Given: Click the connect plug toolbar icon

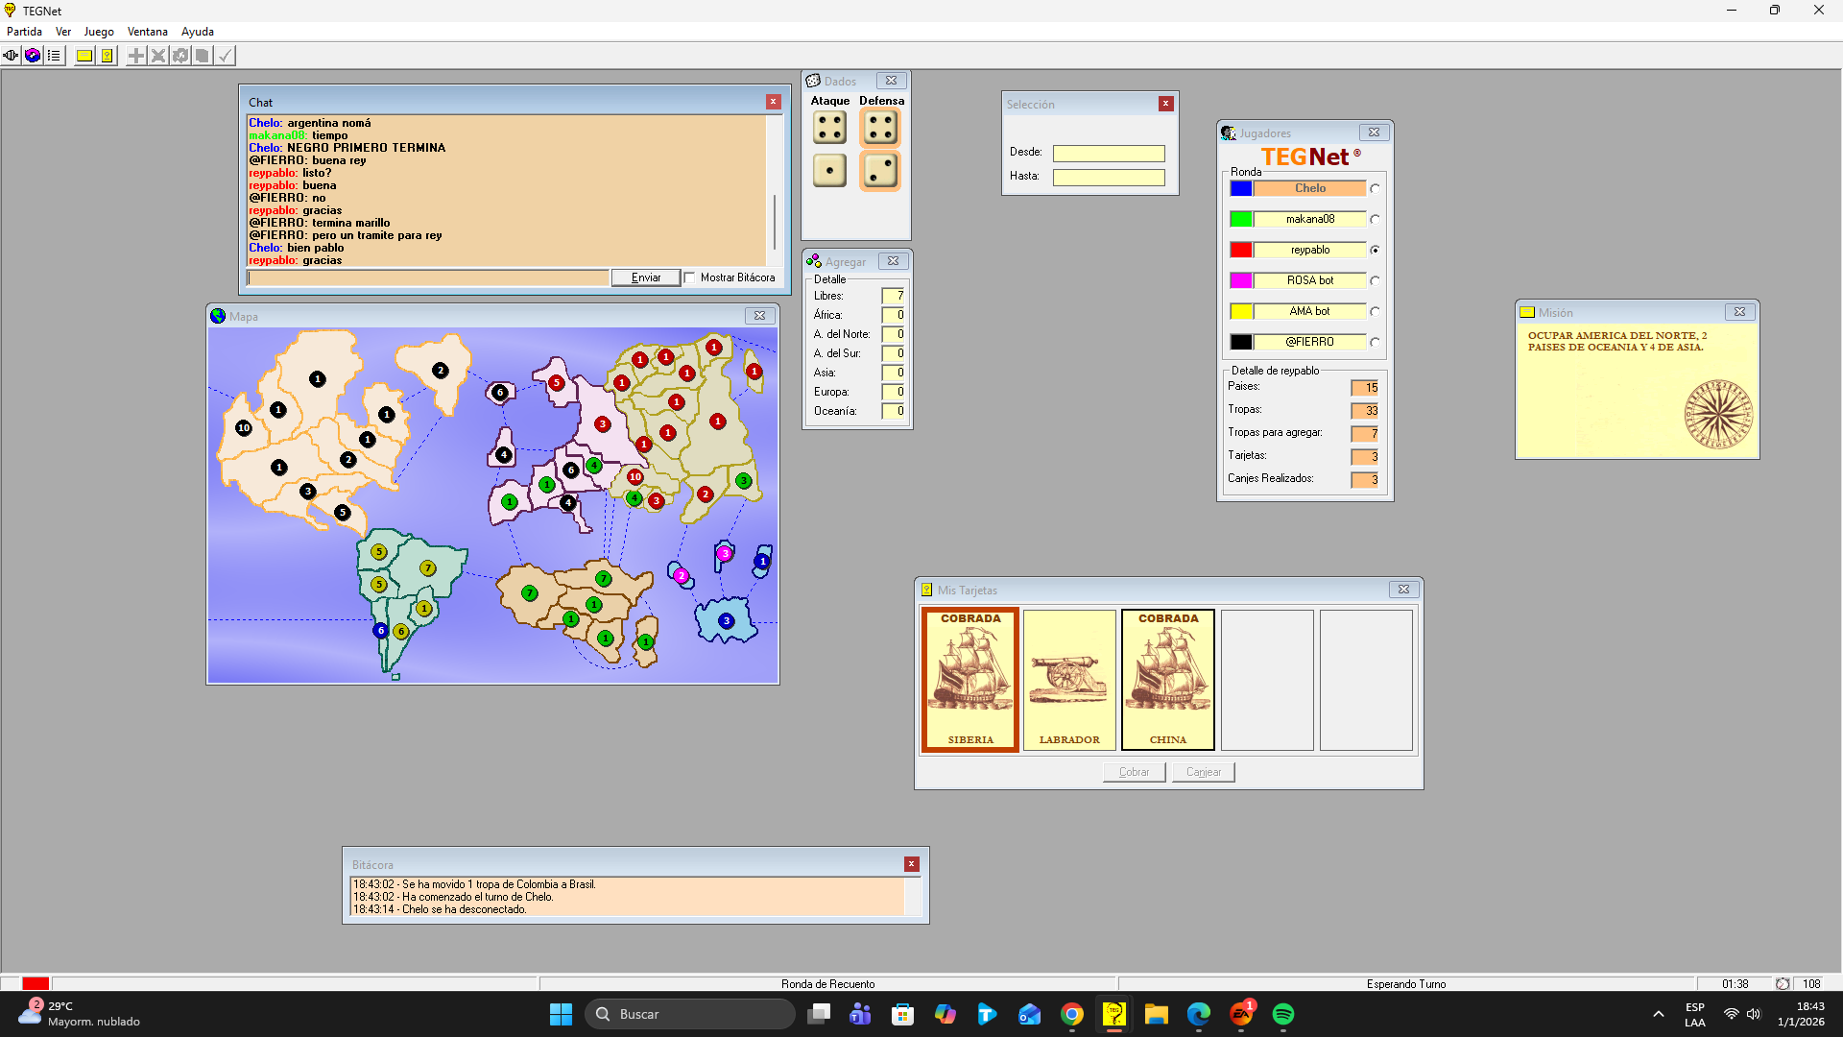Looking at the screenshot, I should click(11, 56).
